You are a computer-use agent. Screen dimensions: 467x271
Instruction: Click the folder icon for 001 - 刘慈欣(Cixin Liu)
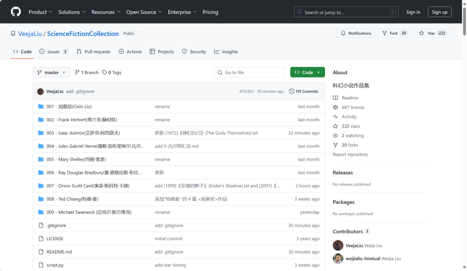pyautogui.click(x=41, y=106)
